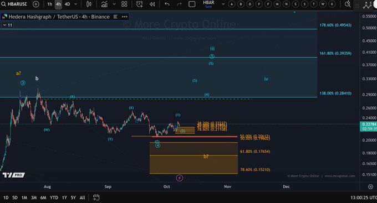This screenshot has width=377, height=203.
Task: Click the TradingView PRO logo
Action: pos(13,175)
